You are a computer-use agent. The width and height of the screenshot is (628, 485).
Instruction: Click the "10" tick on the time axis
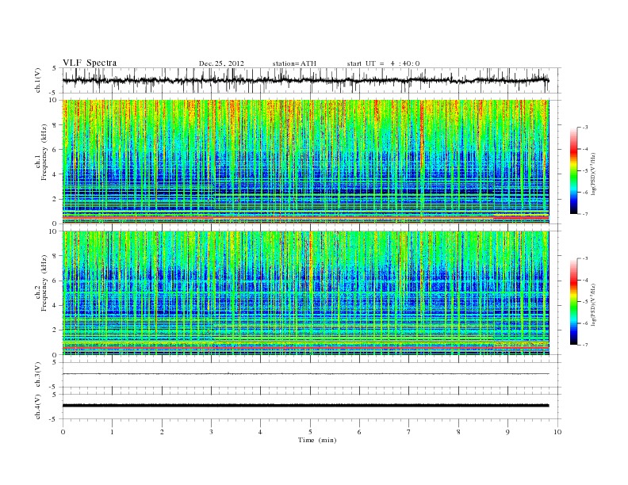tap(557, 432)
